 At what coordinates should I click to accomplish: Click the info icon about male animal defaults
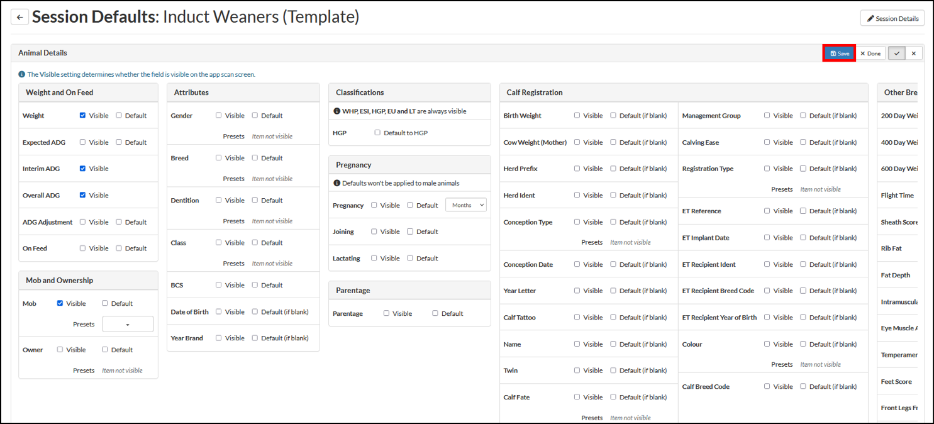pyautogui.click(x=336, y=184)
